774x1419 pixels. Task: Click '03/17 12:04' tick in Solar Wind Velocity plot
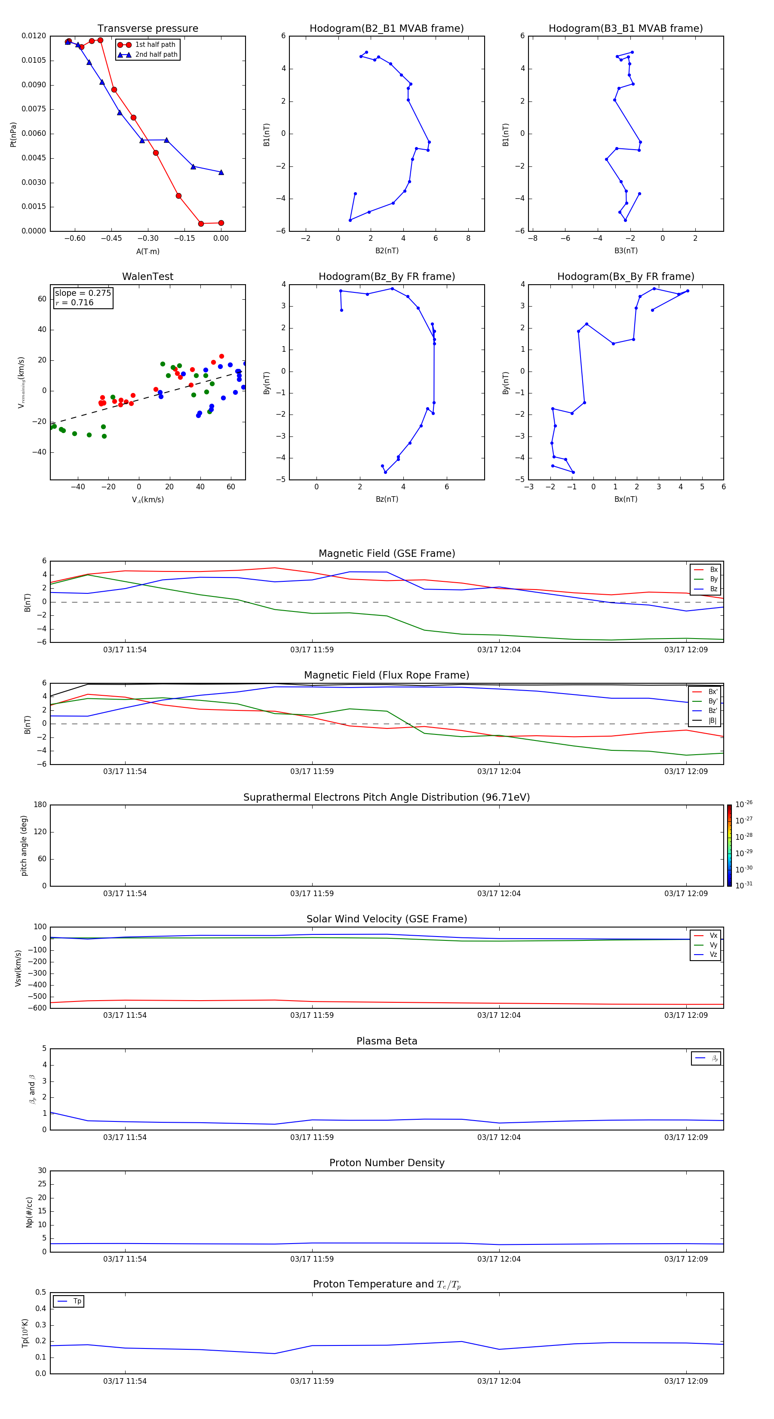pos(499,1015)
